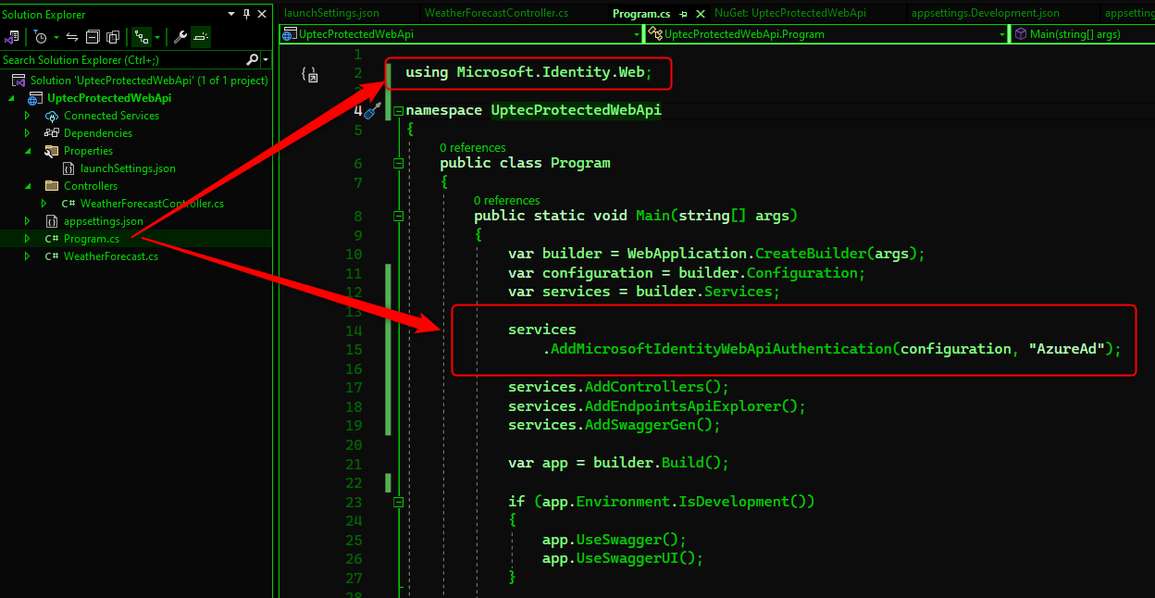Click Sync with Active Document icon

click(x=72, y=37)
